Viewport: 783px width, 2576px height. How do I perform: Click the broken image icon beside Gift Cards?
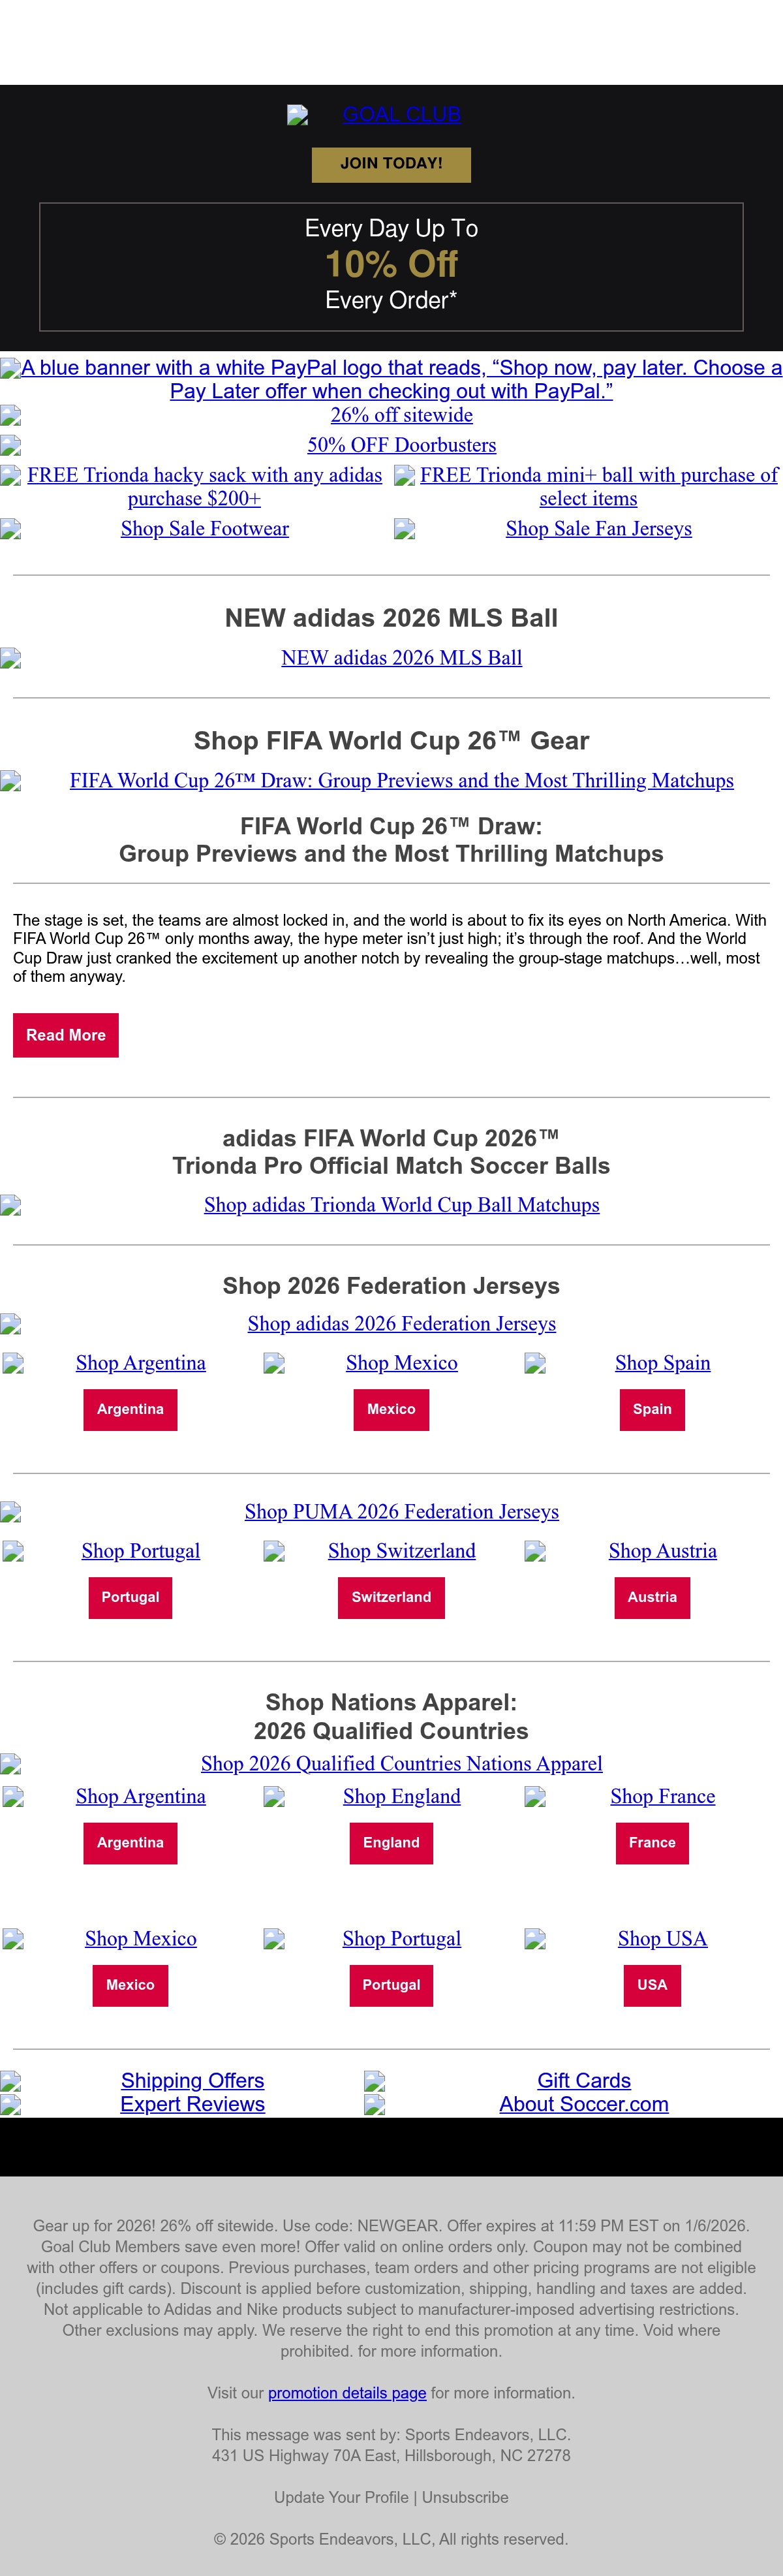(375, 2081)
